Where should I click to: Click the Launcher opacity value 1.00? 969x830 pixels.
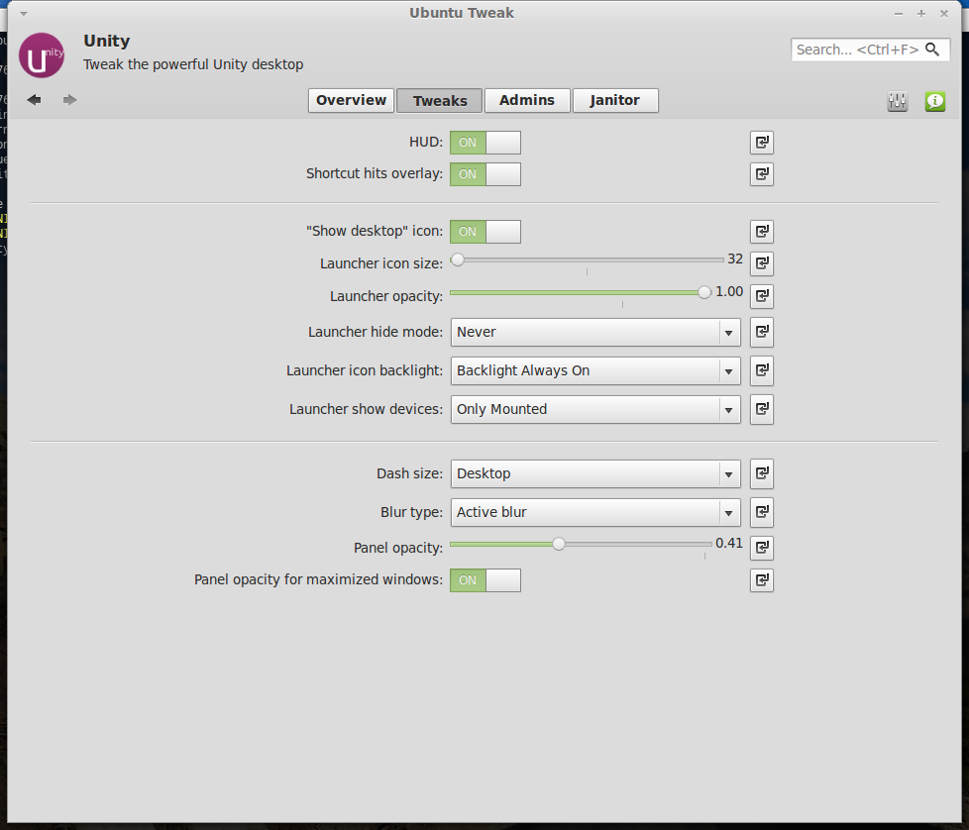(729, 291)
